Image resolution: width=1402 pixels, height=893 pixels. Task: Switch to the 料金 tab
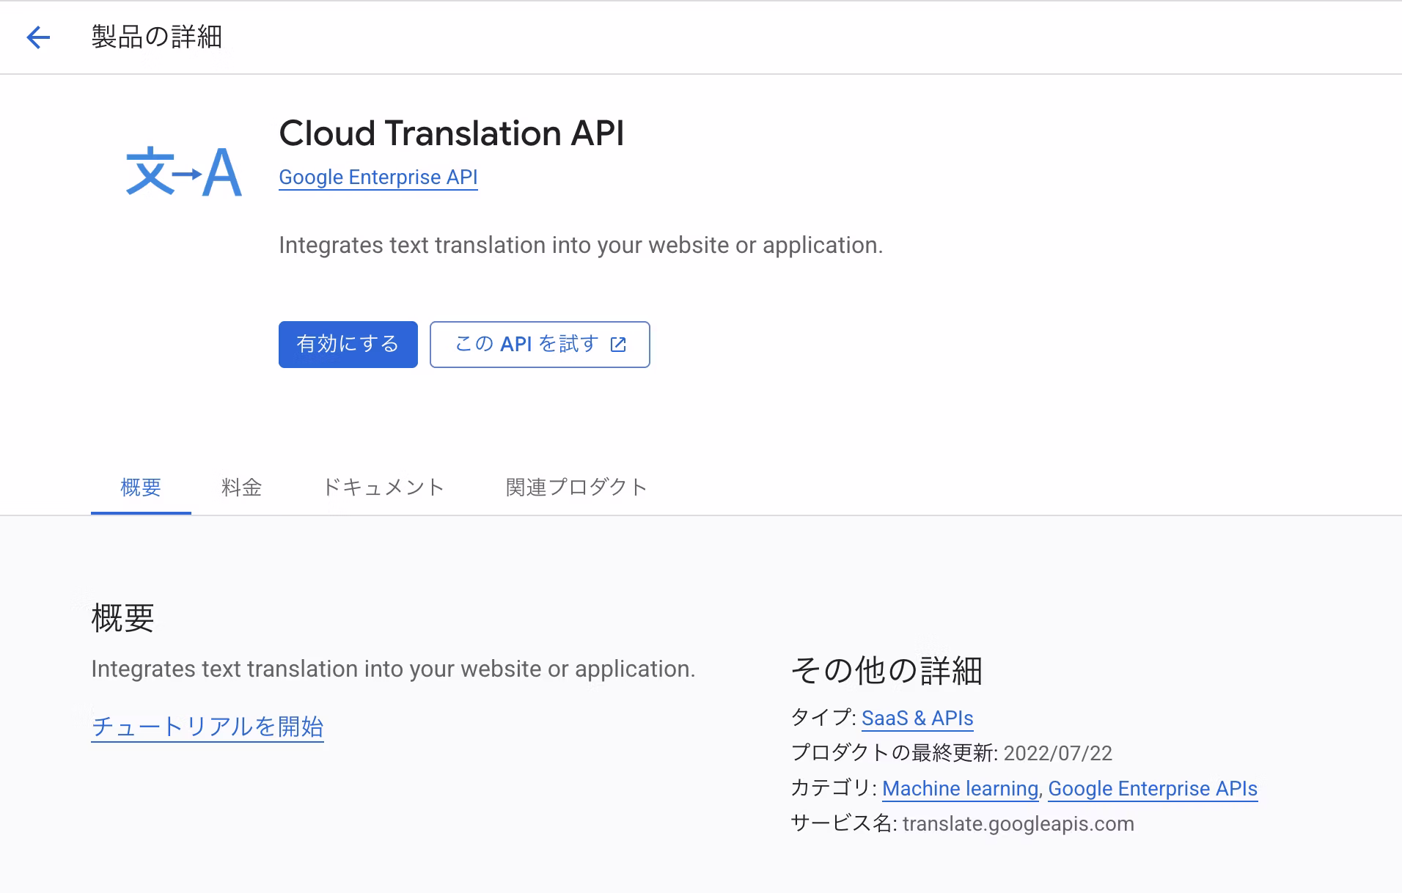(x=241, y=488)
